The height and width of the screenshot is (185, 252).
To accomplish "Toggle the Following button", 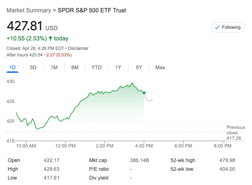I will pos(228,27).
